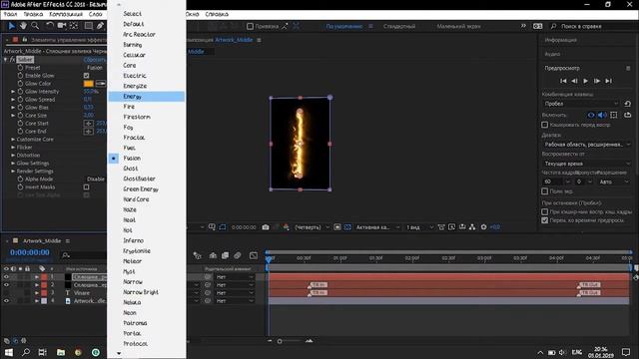639x359 pixels.
Task: Select the Rectangle shape tool
Action: 89,26
